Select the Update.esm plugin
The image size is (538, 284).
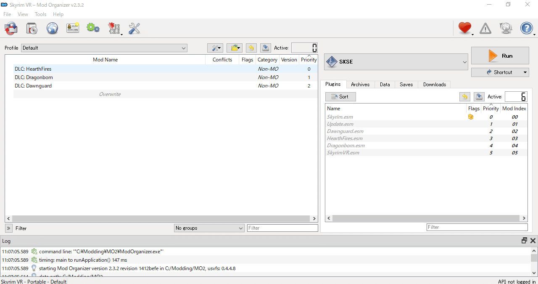coord(426,124)
